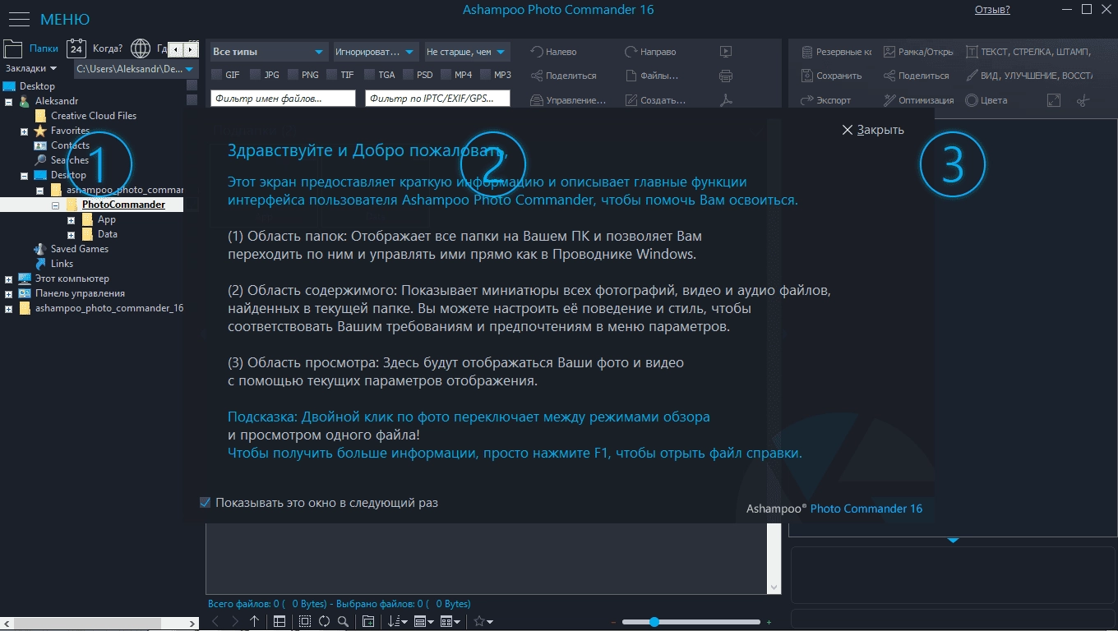Expand the App folder node

(x=72, y=220)
